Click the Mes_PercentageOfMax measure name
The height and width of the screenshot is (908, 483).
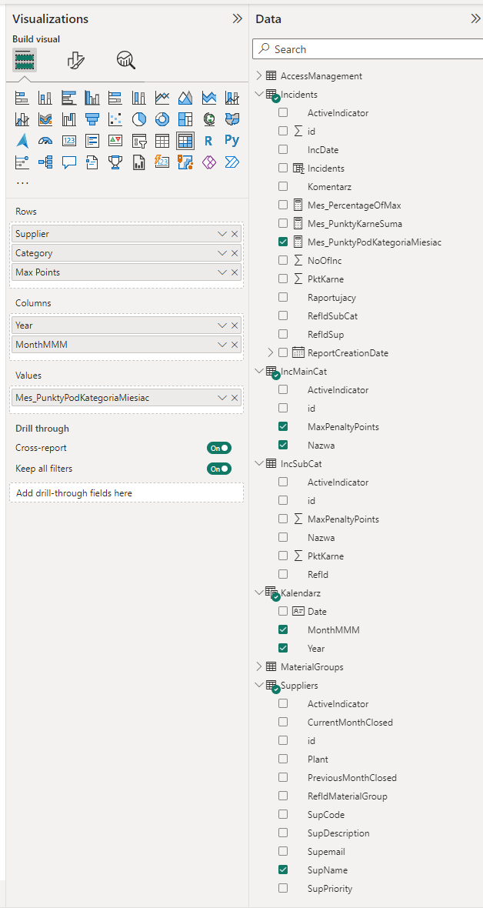[x=355, y=205]
